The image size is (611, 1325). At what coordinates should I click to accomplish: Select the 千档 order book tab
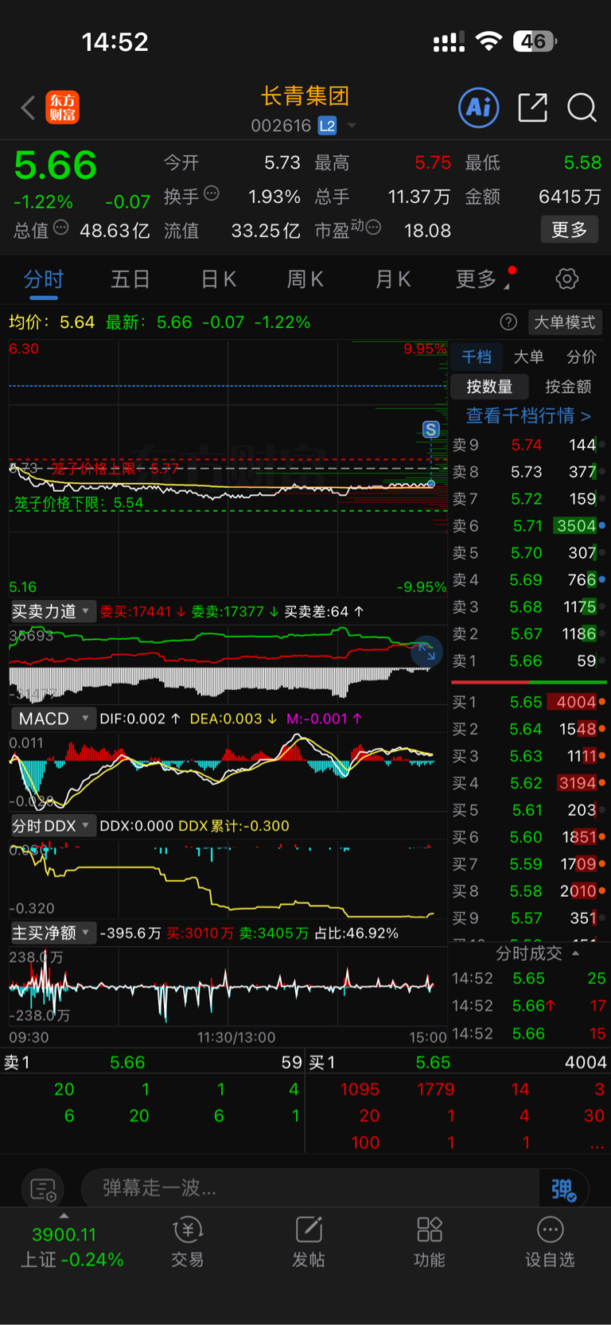(x=477, y=357)
